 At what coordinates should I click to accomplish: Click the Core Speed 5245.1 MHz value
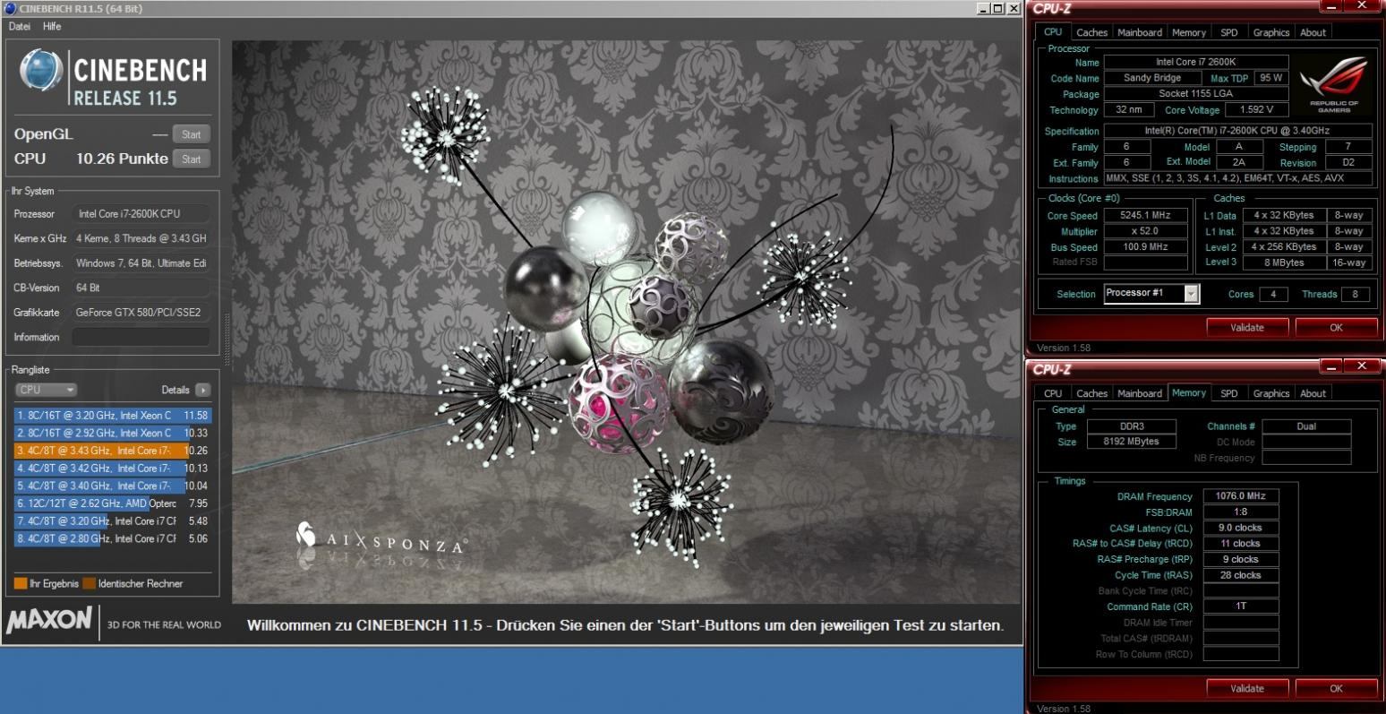point(1145,216)
